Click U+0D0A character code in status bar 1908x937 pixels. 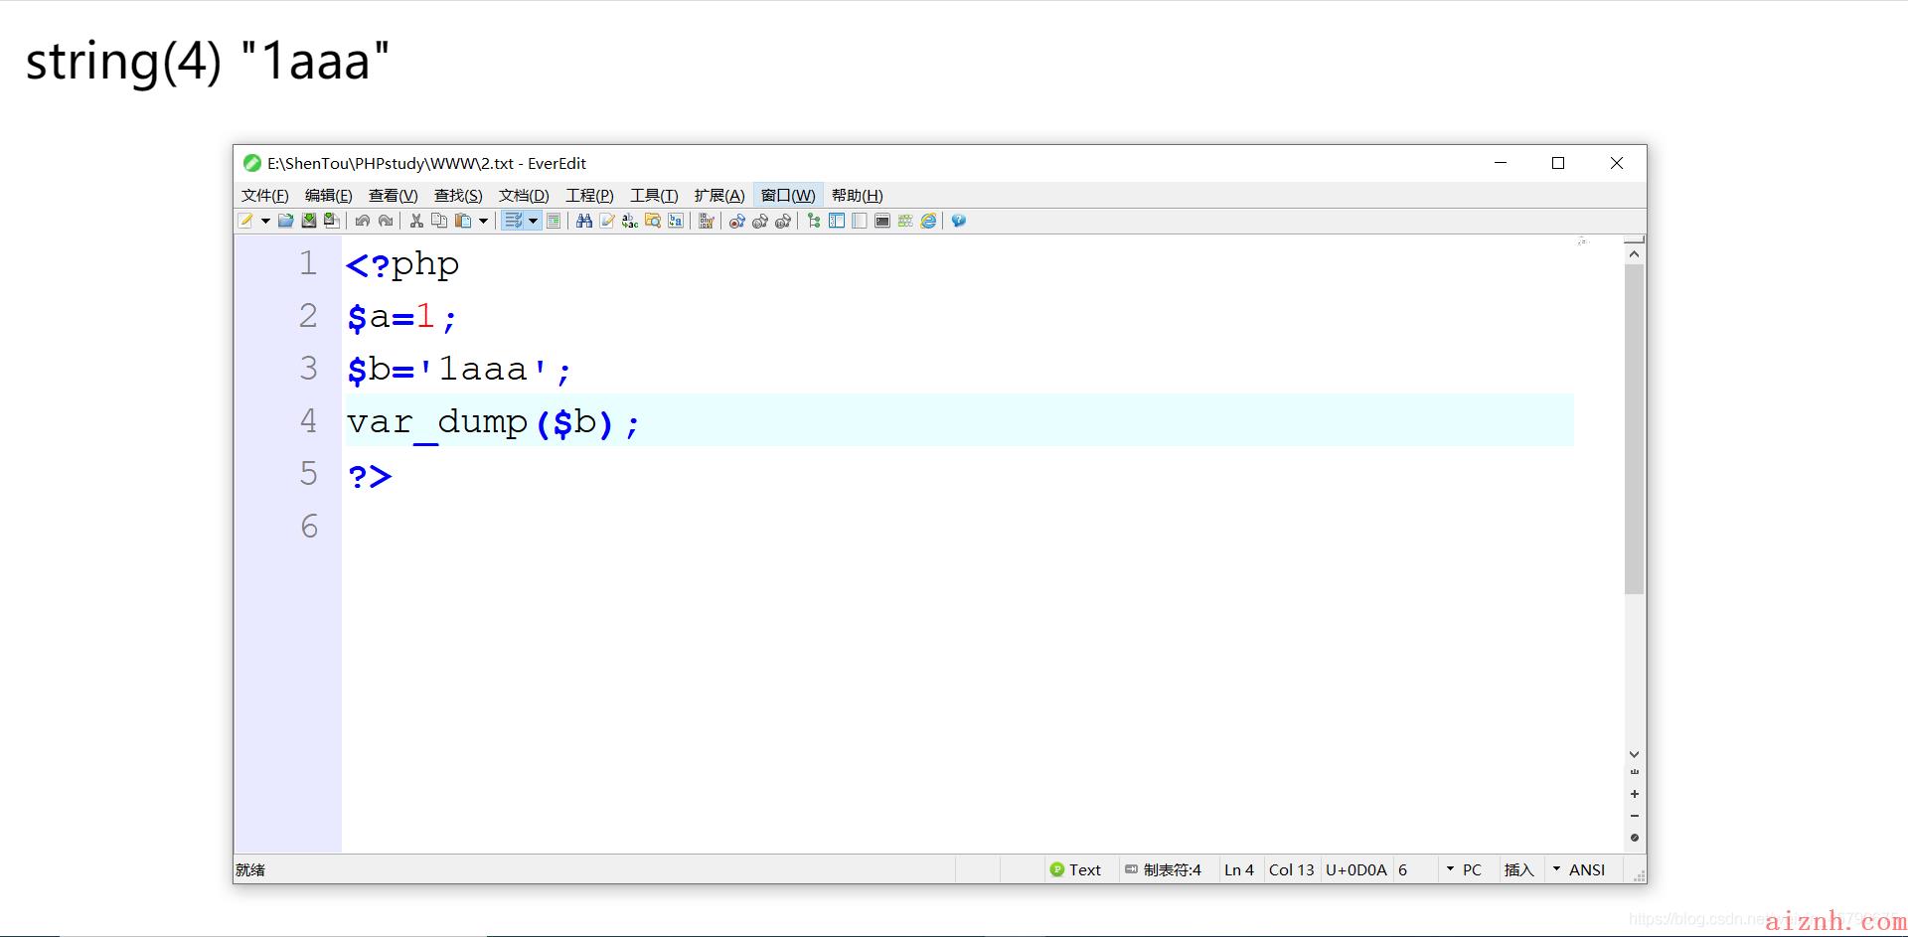point(1356,869)
